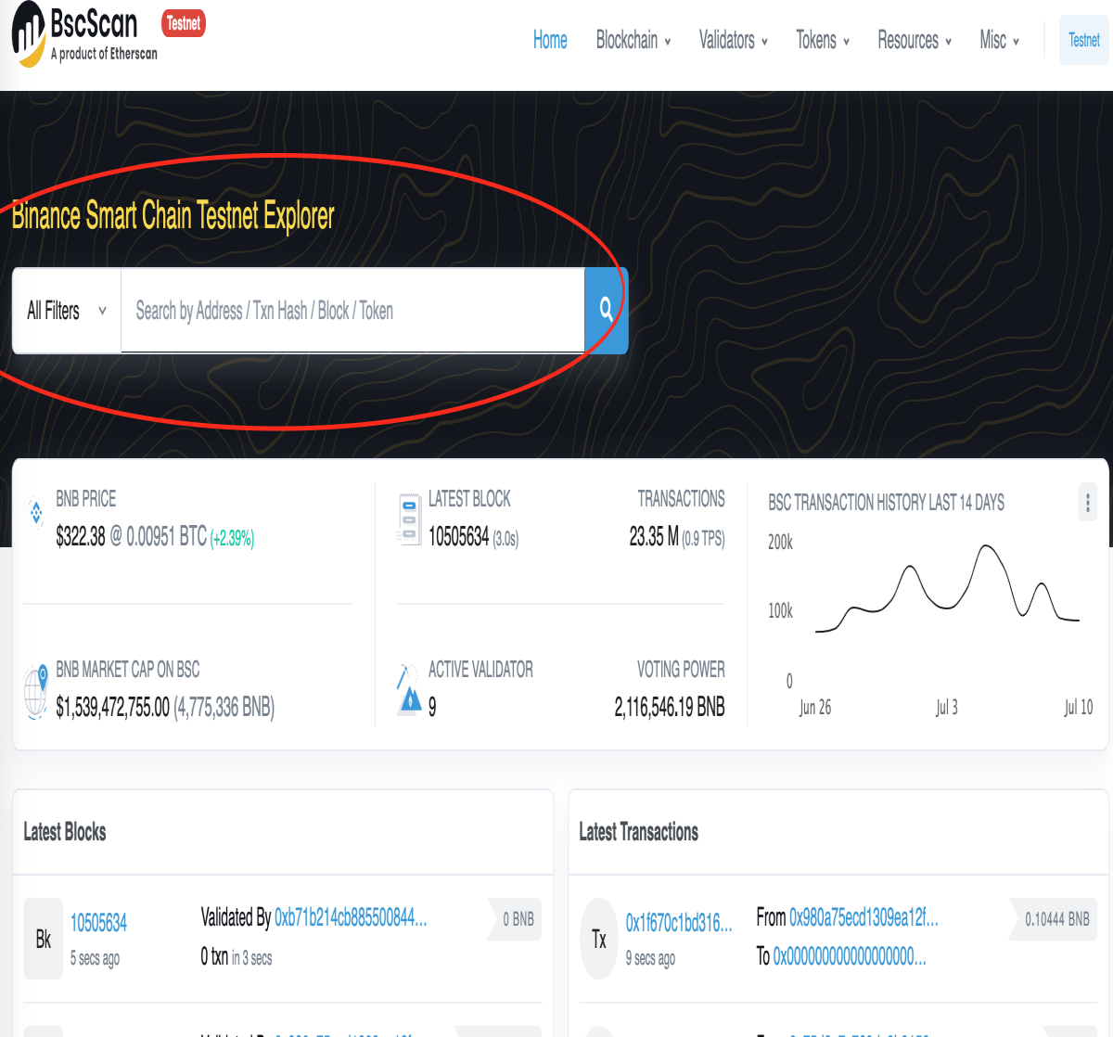1113x1037 pixels.
Task: Click voting power 2,116,546.19 BNB
Action: 670,708
